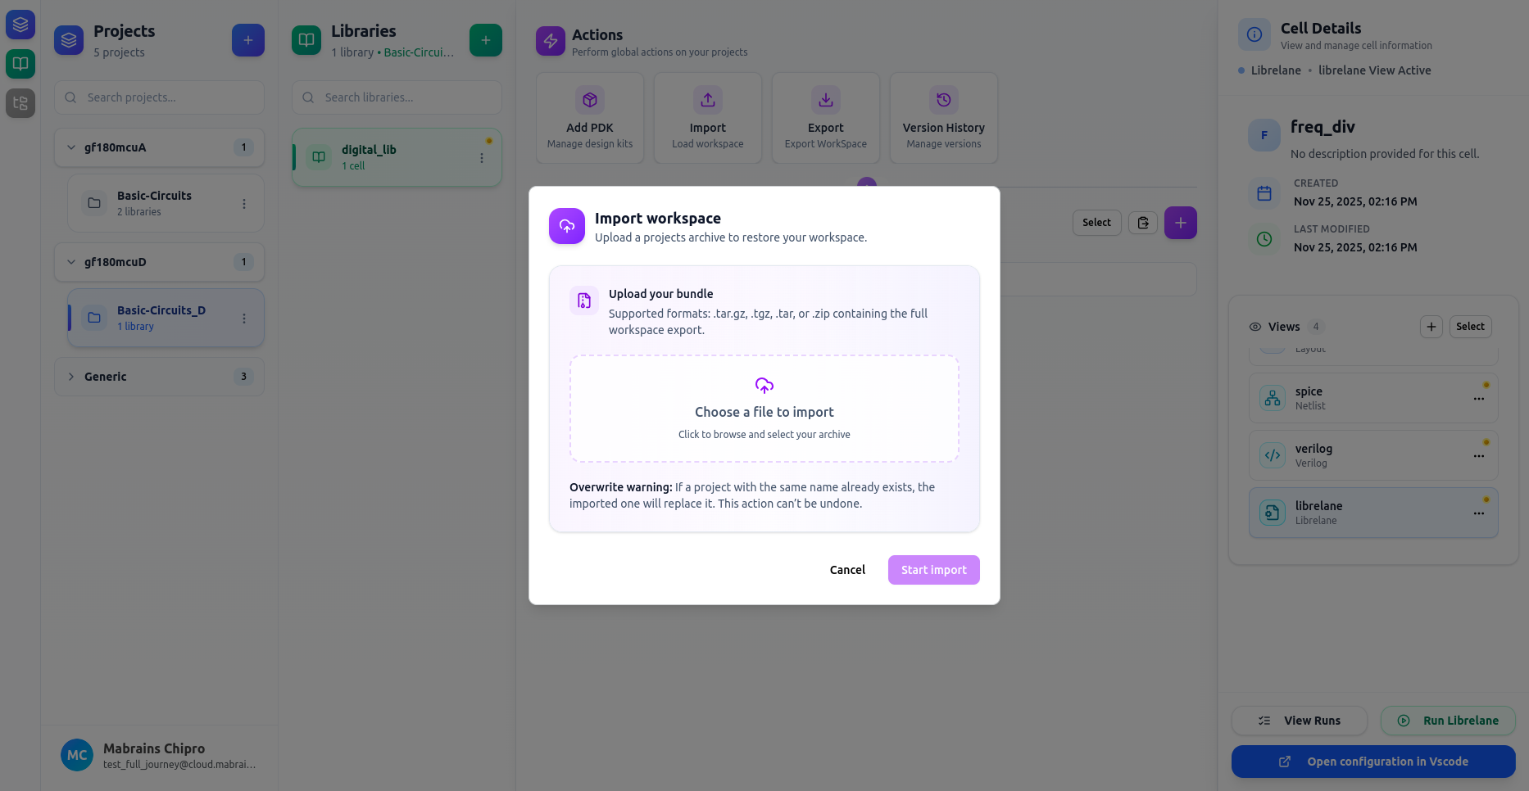Open the Projects icon in the left sidebar
Image resolution: width=1529 pixels, height=791 pixels.
pyautogui.click(x=20, y=25)
